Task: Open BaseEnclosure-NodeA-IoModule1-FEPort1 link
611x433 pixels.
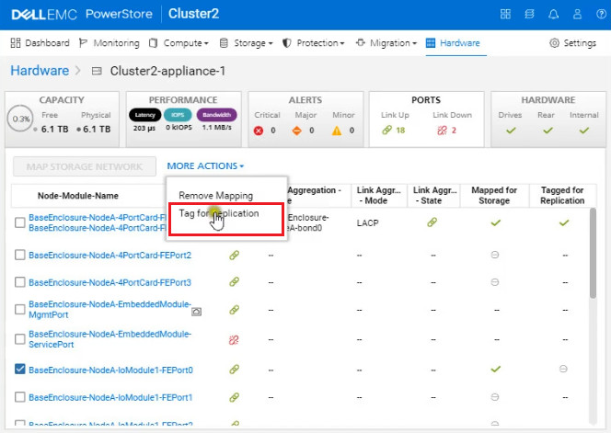Action: click(x=110, y=397)
